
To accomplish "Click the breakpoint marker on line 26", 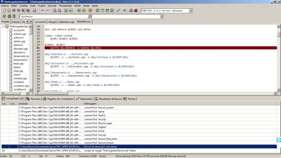I will tap(38, 48).
